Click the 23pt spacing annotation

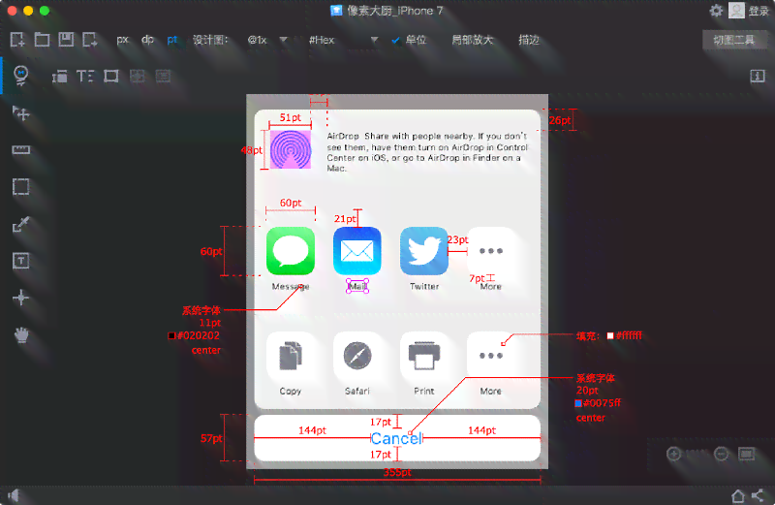click(x=457, y=239)
